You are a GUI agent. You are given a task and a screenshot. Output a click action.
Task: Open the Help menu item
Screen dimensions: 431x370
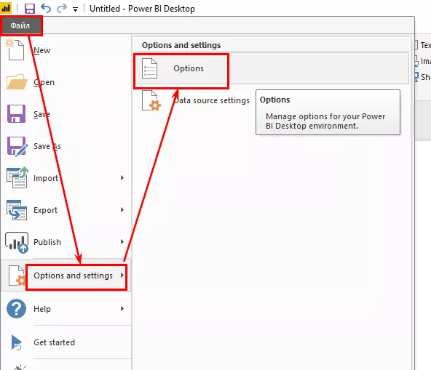click(x=66, y=309)
